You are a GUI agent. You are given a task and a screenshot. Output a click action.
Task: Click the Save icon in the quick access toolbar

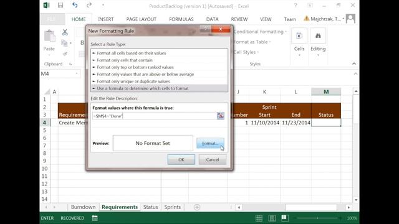[x=60, y=6]
